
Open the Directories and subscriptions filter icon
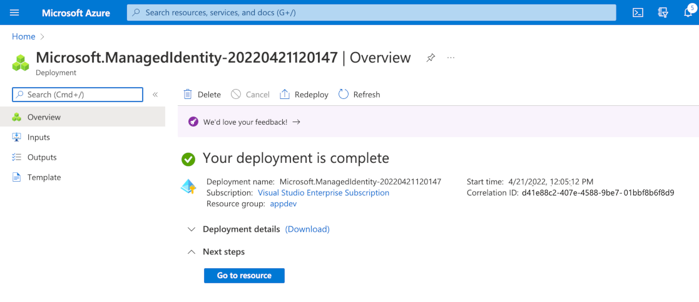pyautogui.click(x=663, y=13)
